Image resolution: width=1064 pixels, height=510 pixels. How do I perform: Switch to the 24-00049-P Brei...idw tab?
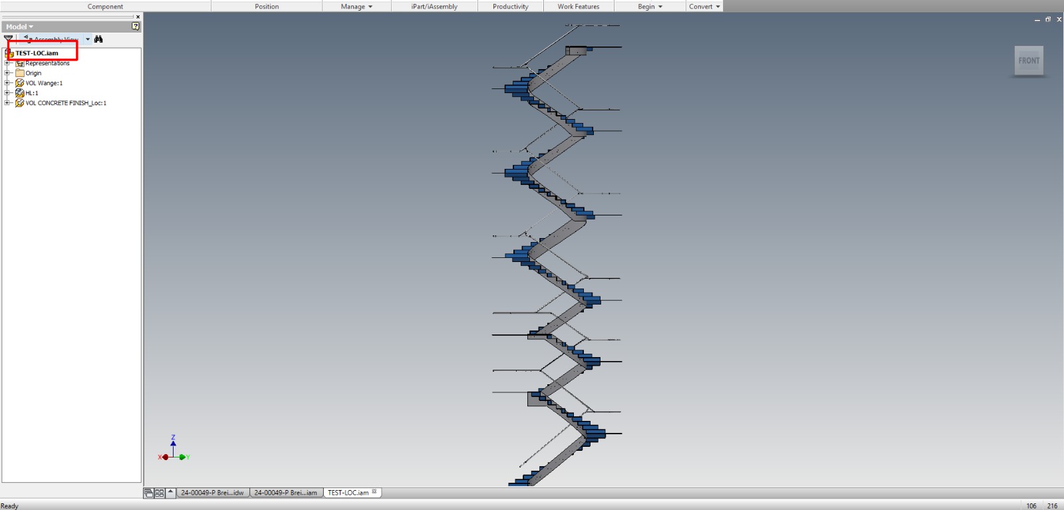click(x=212, y=493)
